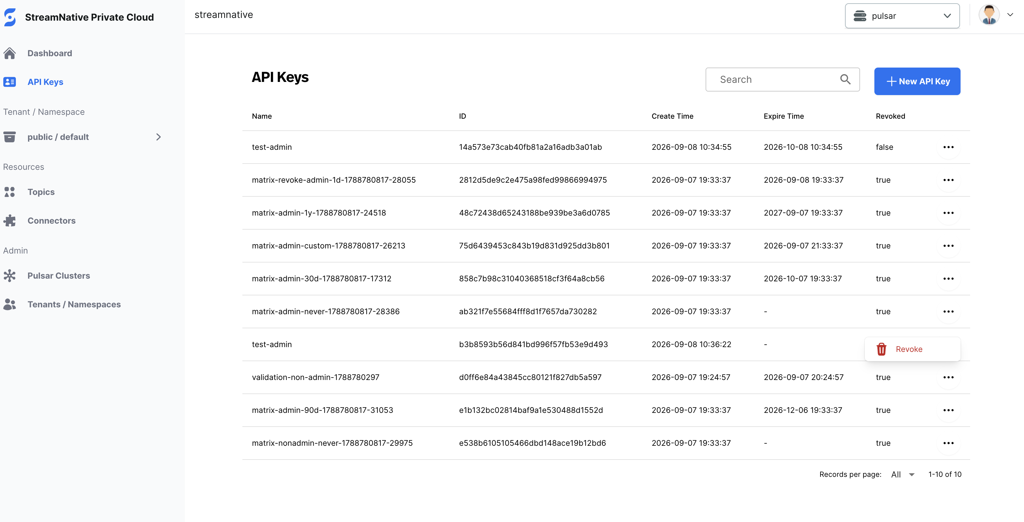Open the Records per page All dropdown
The height and width of the screenshot is (522, 1024).
point(903,474)
